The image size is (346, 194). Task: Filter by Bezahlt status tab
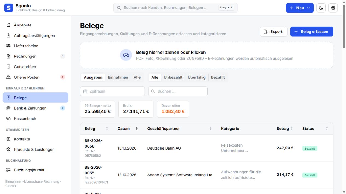(x=218, y=77)
